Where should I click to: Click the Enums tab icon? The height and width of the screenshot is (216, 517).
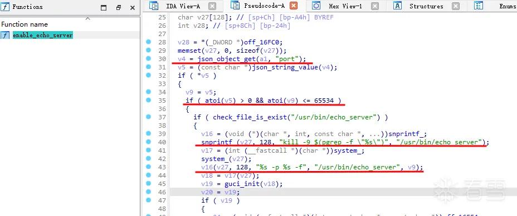[479, 6]
